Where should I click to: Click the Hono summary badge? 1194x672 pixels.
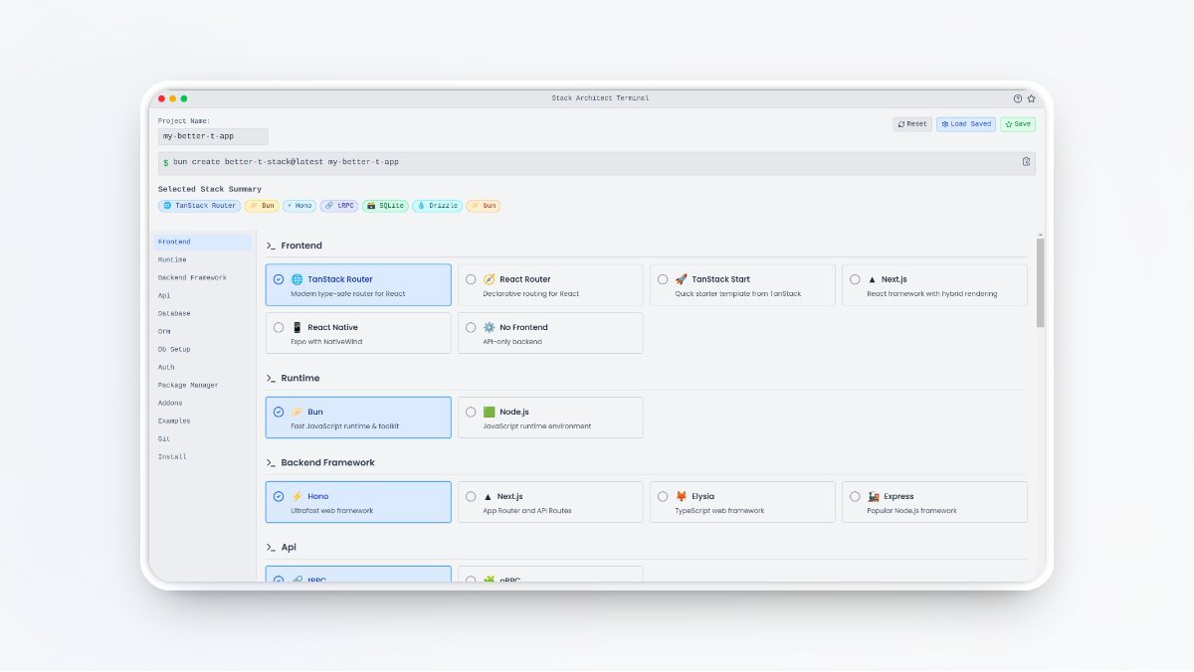[299, 206]
